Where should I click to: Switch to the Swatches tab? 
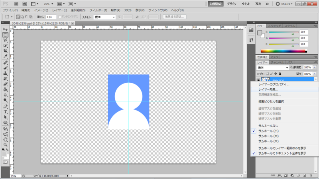tap(274, 26)
